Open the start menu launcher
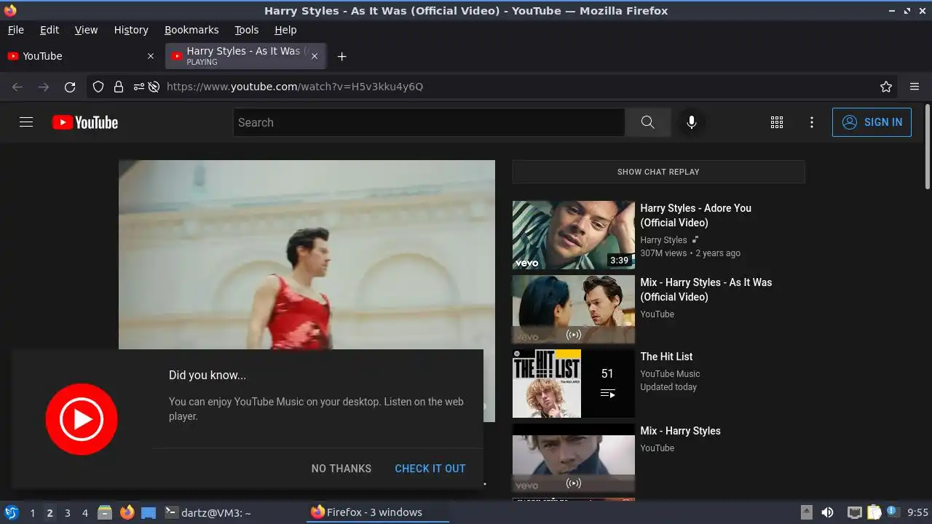Screen dimensions: 932x524 11,512
